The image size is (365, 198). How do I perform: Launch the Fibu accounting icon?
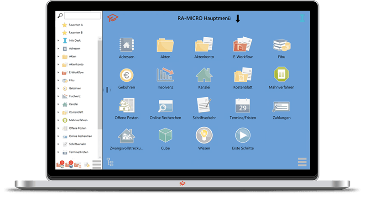tap(282, 45)
